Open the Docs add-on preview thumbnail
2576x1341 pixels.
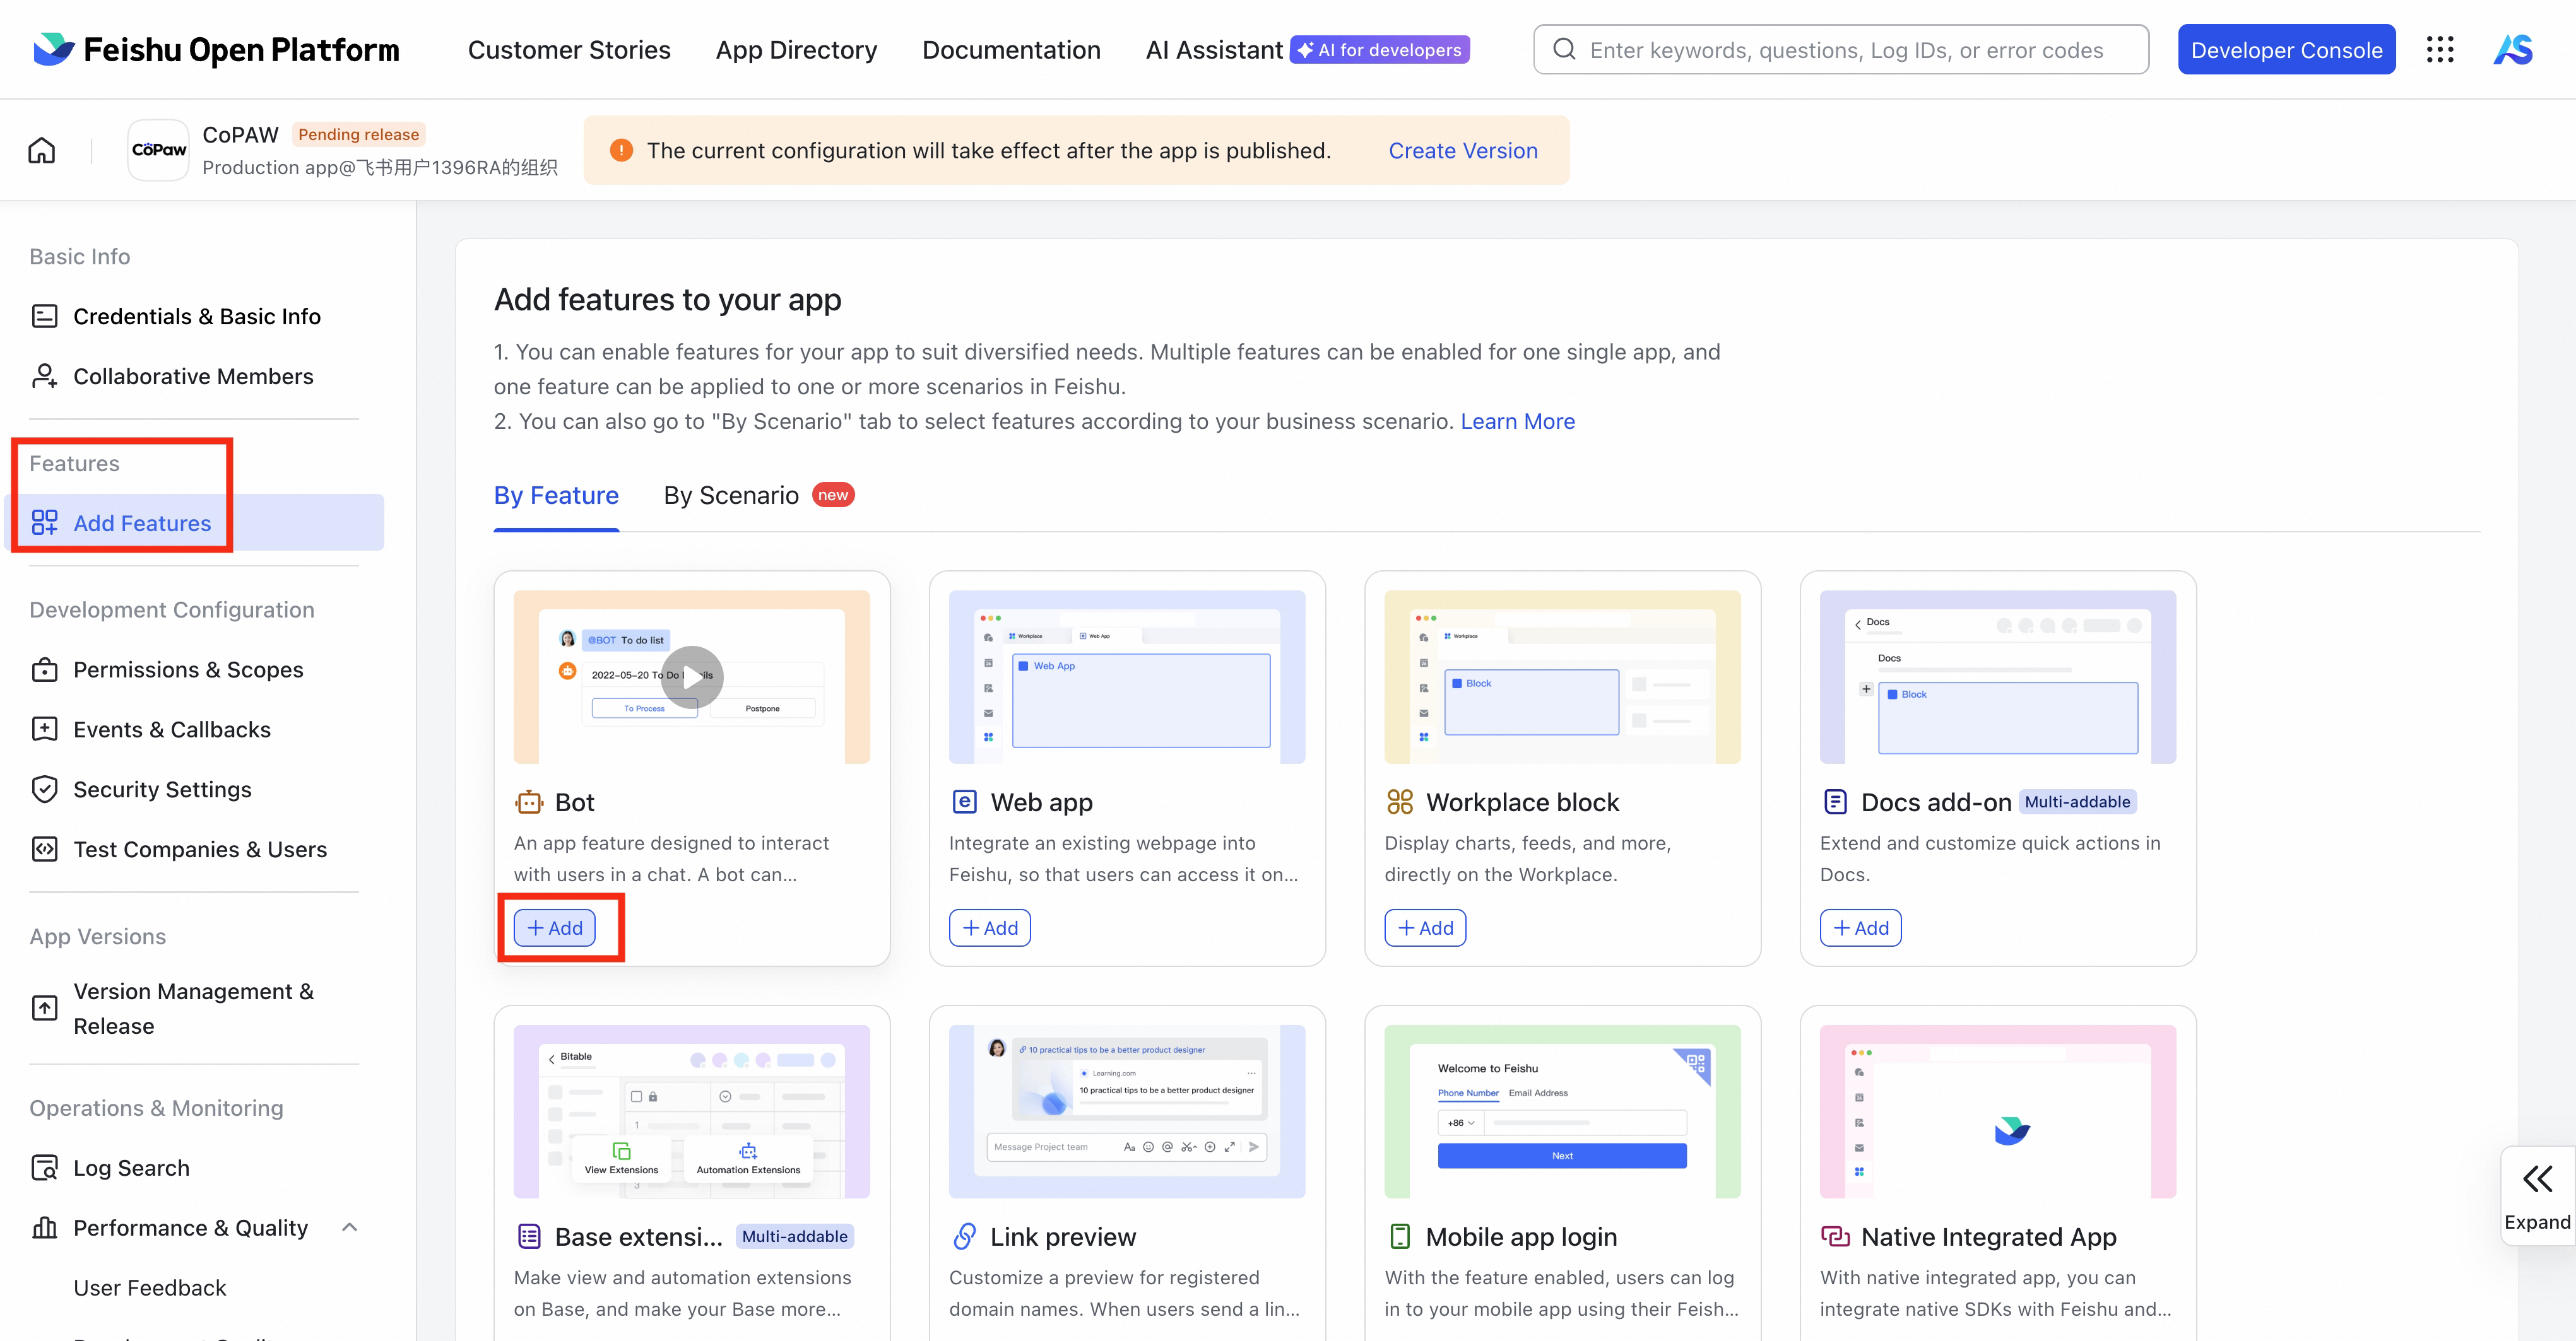click(x=1997, y=677)
